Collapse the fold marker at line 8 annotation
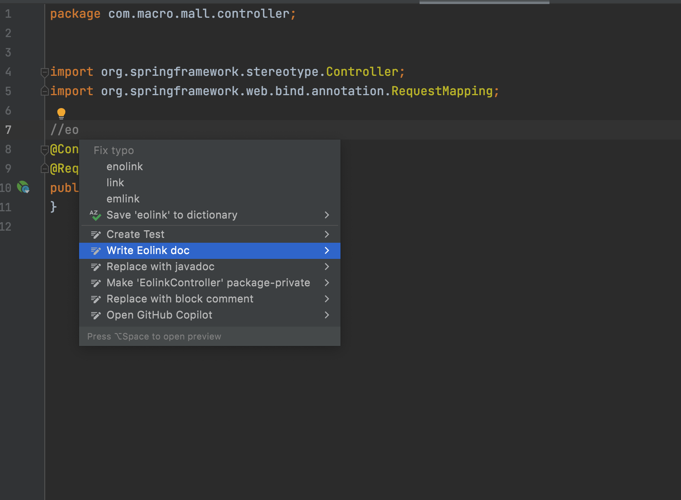681x500 pixels. [x=45, y=150]
